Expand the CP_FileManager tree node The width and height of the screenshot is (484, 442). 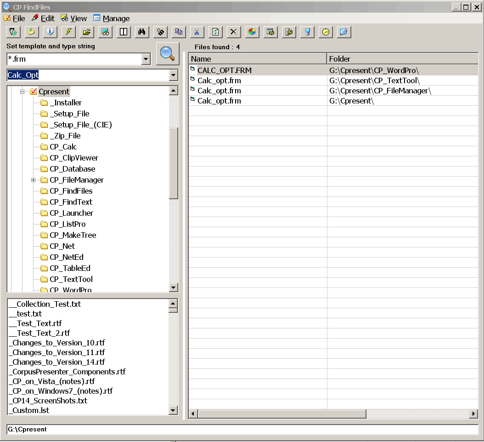click(x=33, y=180)
